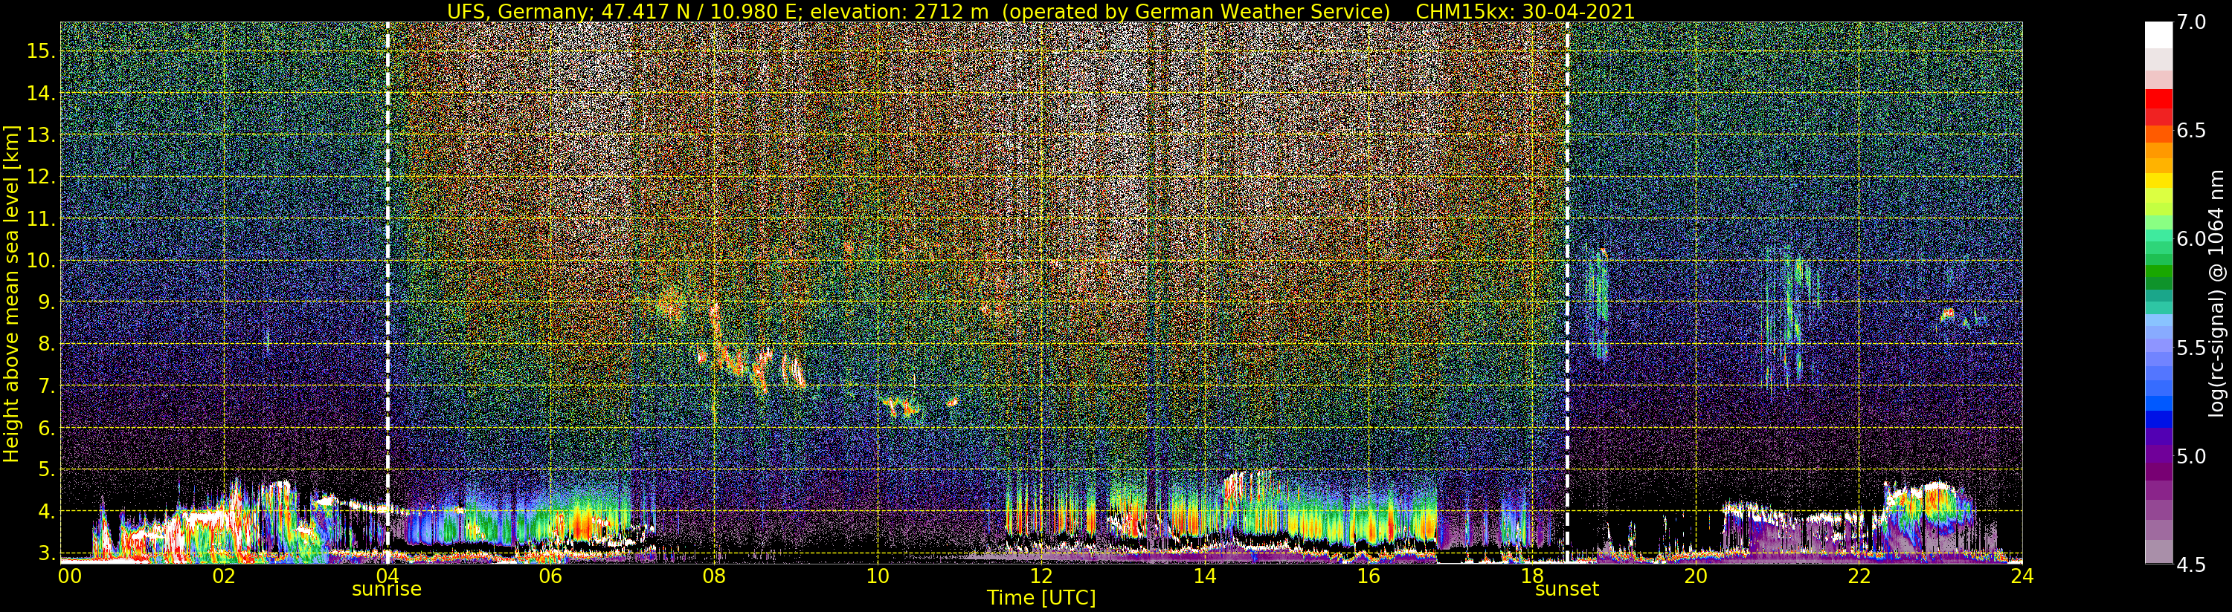
Task: Click the y-axis tick label '9.'
Action: coord(46,302)
